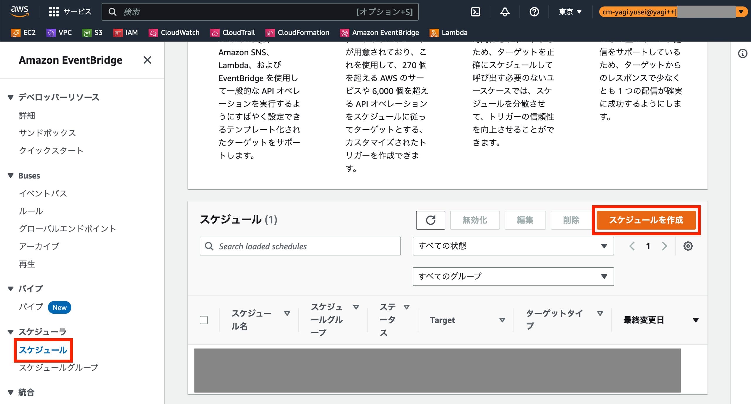
Task: Tick the select-all schedules checkbox
Action: click(204, 320)
